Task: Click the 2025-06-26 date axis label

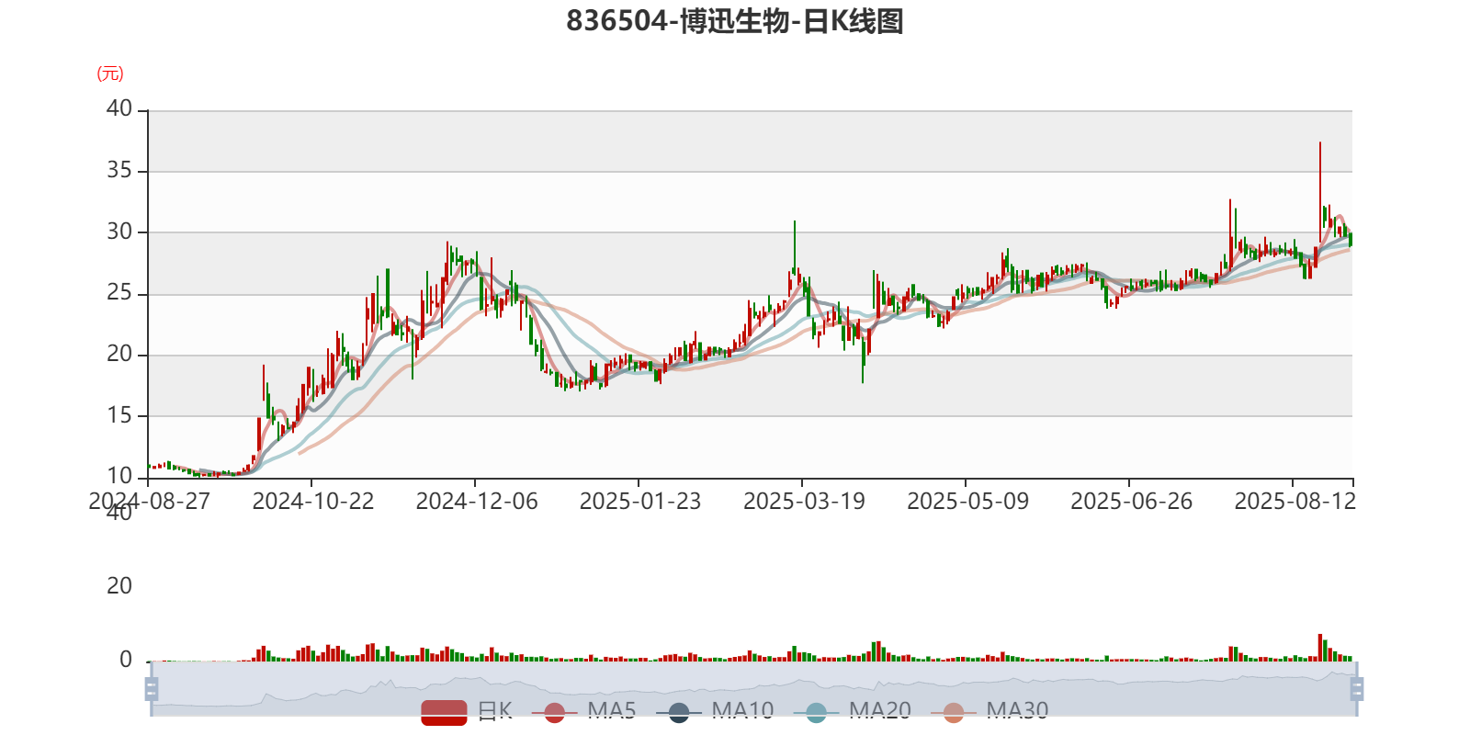Action: click(1130, 501)
